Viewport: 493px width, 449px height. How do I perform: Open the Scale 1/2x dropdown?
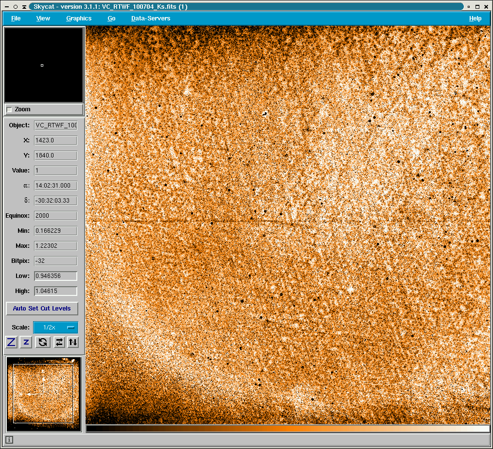(55, 327)
